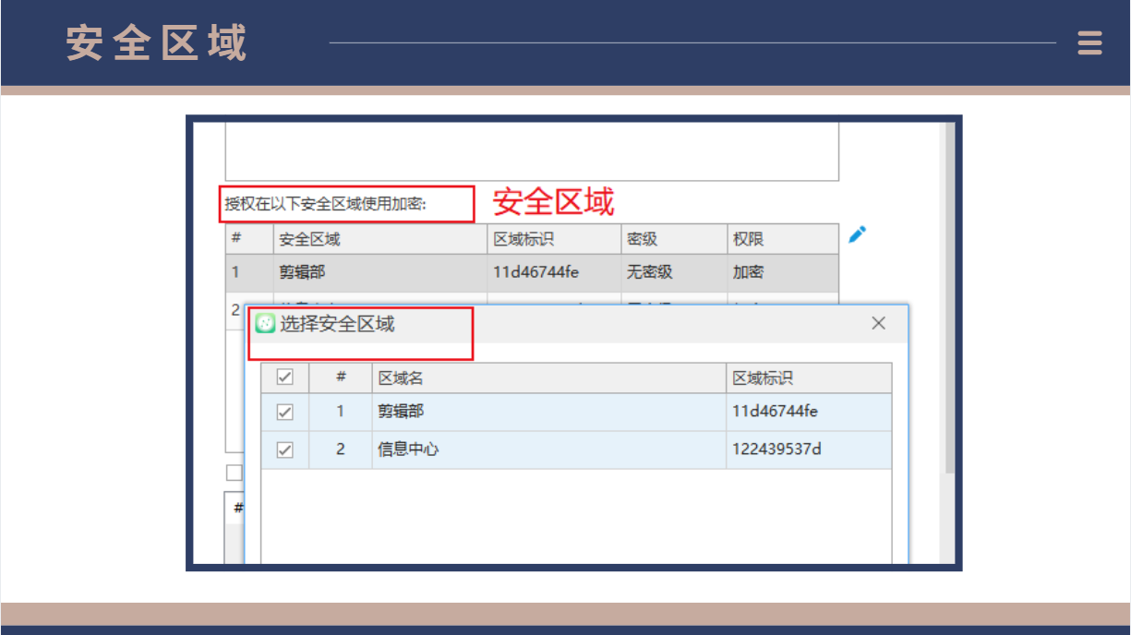This screenshot has width=1131, height=635.
Task: Toggle the select-all checkbox in dialog header
Action: coord(285,377)
